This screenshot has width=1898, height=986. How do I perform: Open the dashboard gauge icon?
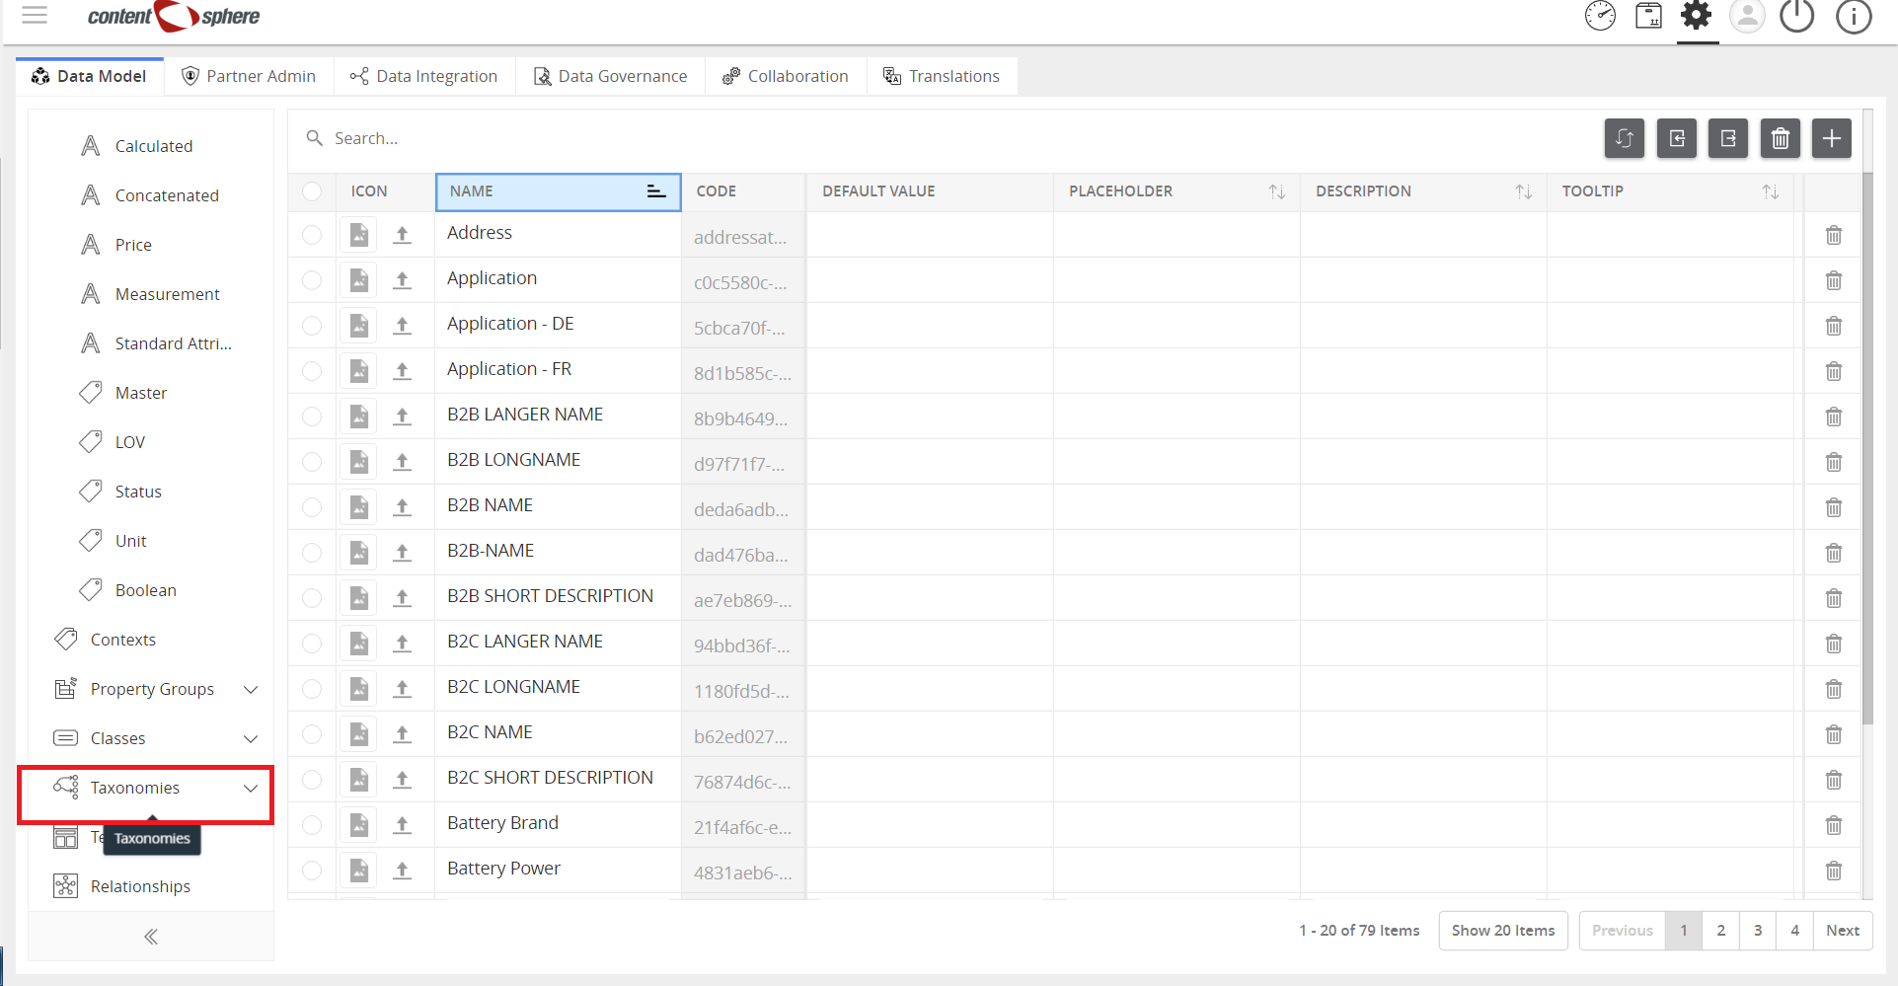(x=1600, y=16)
